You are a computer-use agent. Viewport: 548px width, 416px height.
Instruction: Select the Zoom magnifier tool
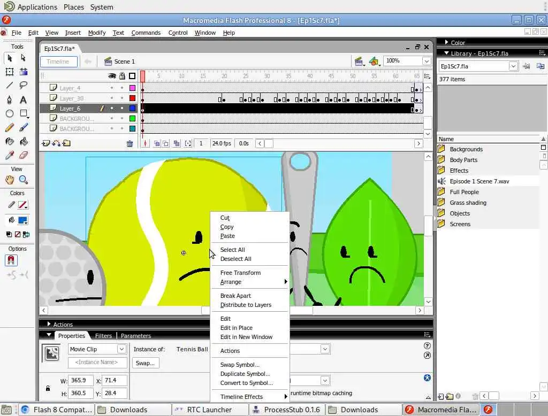24,180
